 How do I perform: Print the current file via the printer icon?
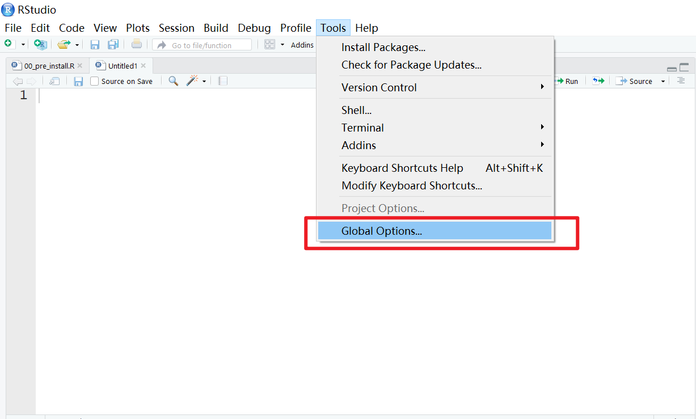click(137, 44)
